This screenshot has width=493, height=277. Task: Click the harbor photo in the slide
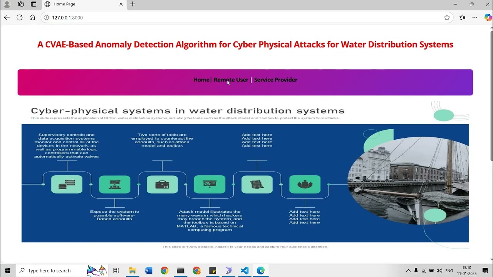[x=408, y=181]
